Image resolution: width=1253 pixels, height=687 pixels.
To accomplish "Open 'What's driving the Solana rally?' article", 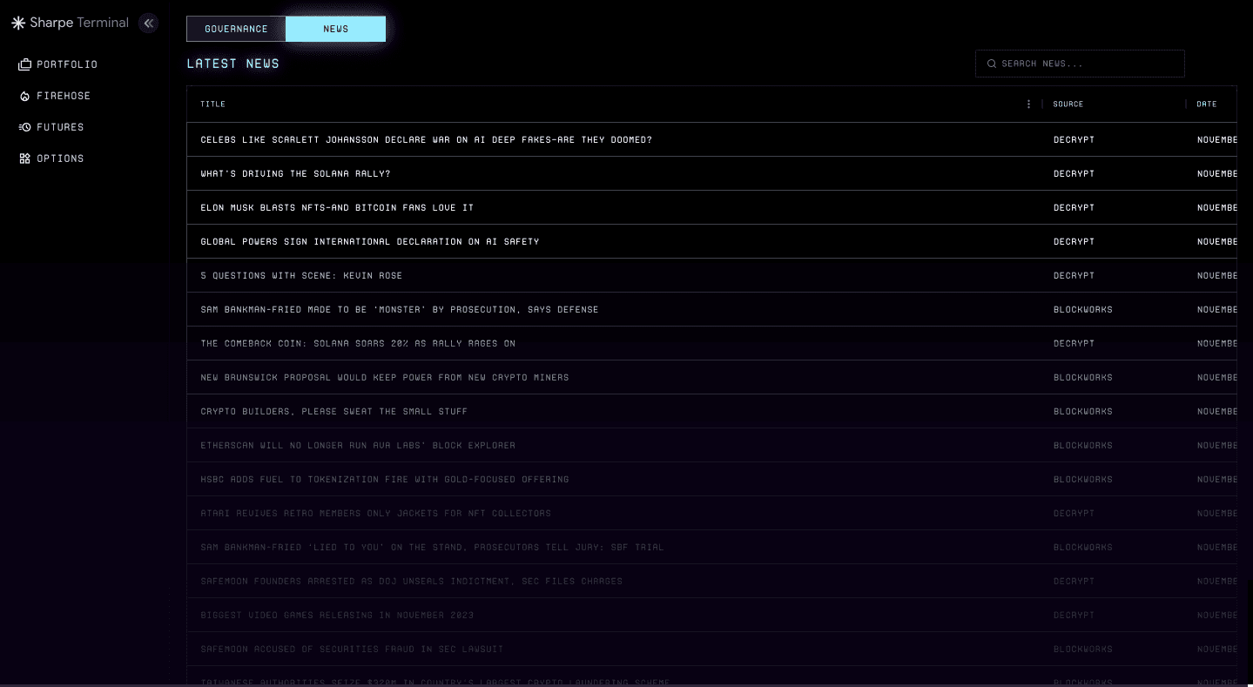I will 295,173.
